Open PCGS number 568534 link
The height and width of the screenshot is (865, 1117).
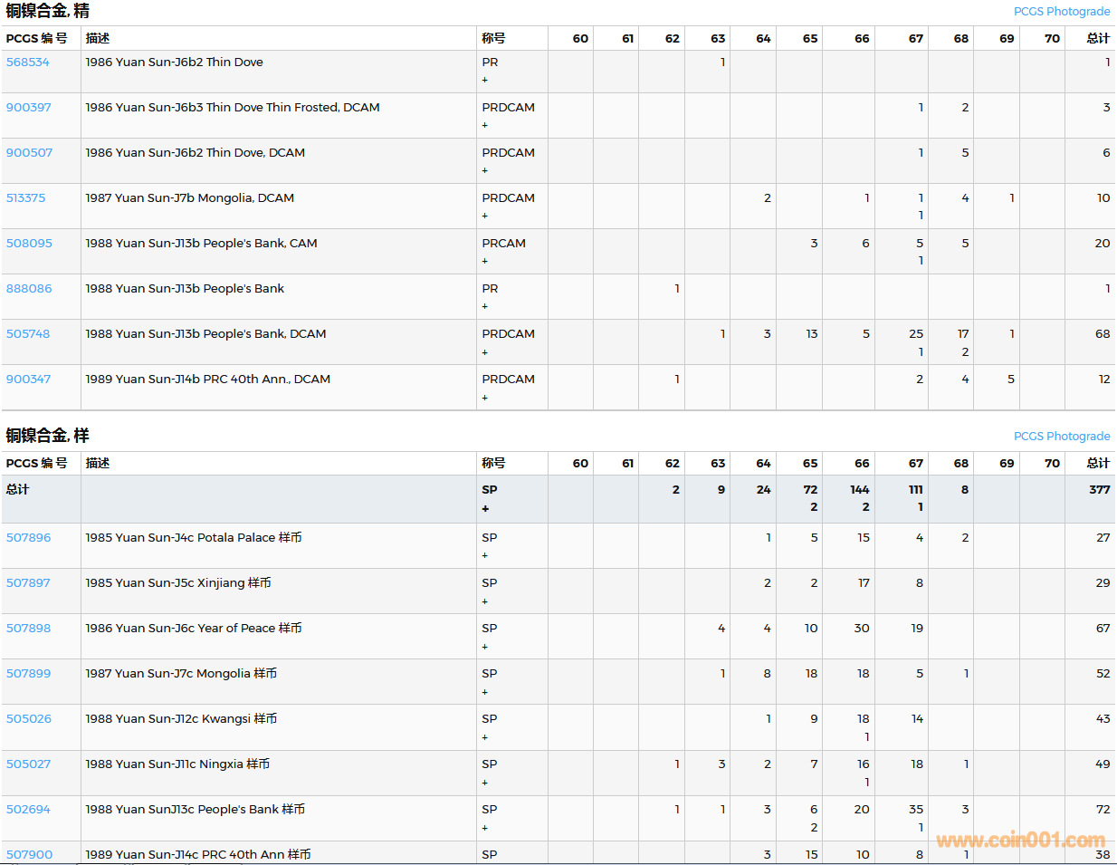point(28,62)
